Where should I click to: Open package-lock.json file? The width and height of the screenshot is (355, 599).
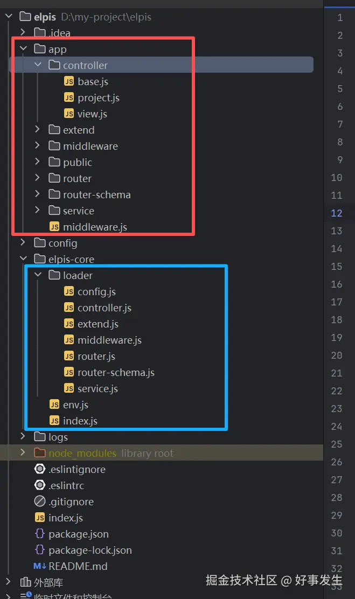[90, 550]
